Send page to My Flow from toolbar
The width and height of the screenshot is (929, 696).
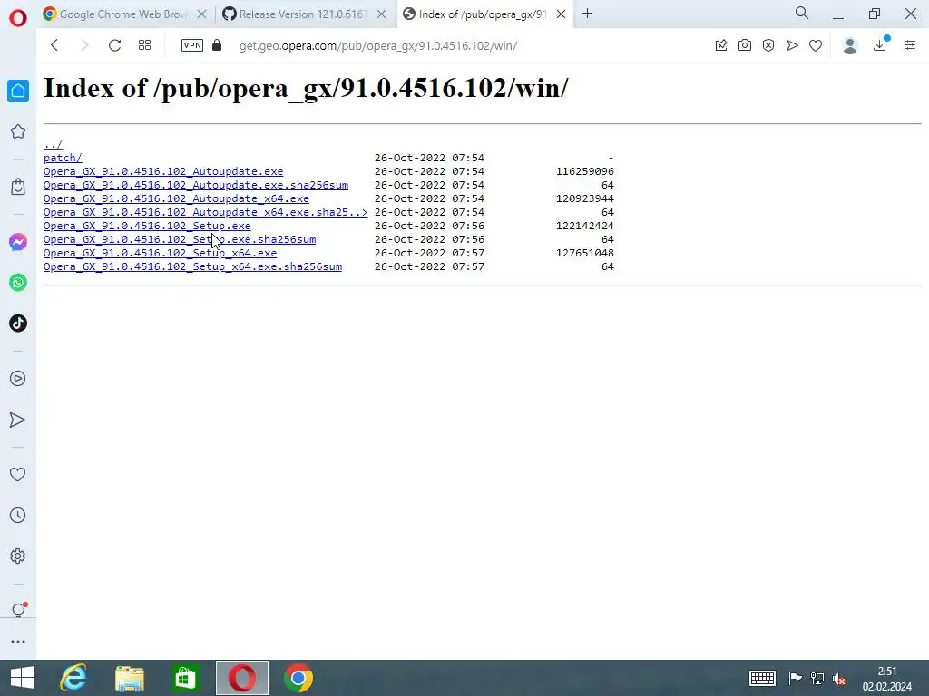tap(792, 45)
